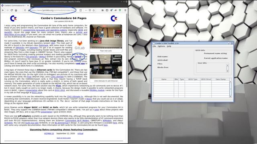Click the extension icon left of green shield

tap(116, 10)
